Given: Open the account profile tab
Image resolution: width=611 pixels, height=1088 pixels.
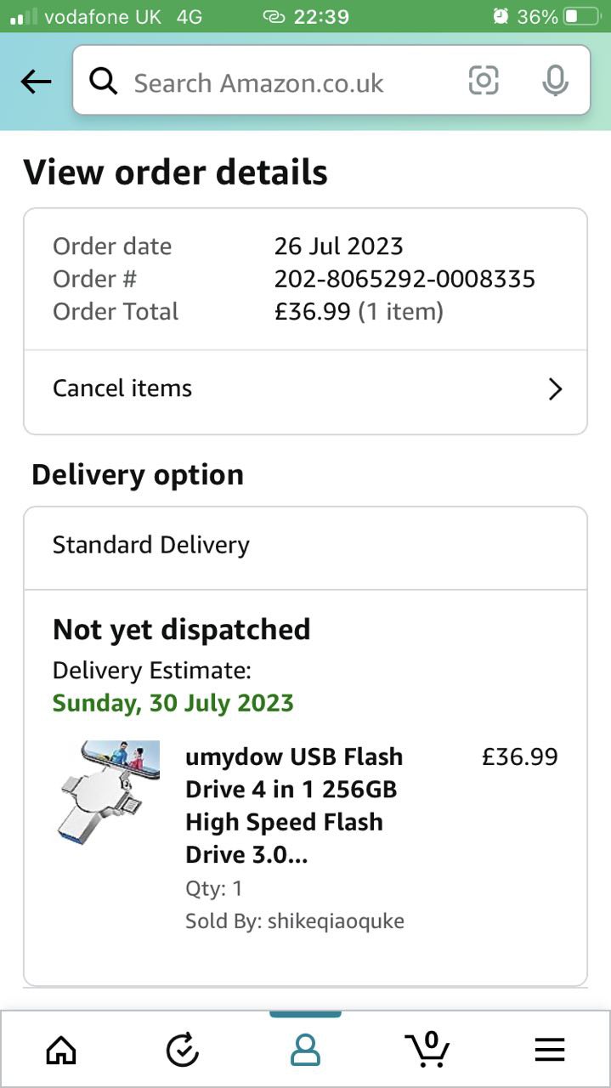Looking at the screenshot, I should [x=305, y=1051].
